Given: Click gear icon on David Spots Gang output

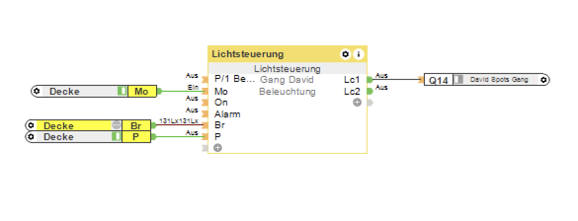Looking at the screenshot, I should pos(543,79).
